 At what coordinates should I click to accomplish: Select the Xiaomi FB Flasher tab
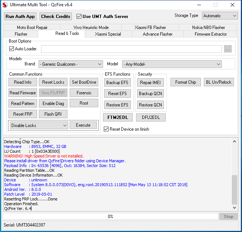click(x=150, y=28)
